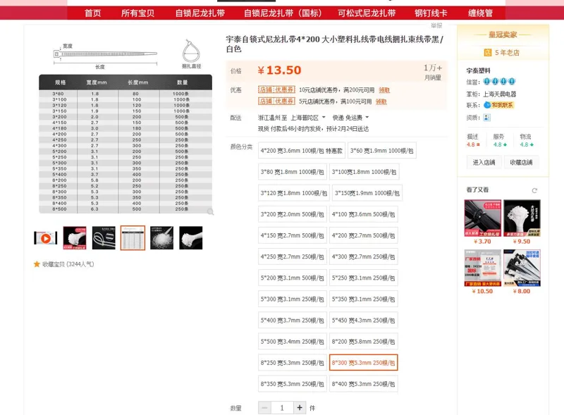
Task: Click the magnifier zoom icon on product image
Action: [x=210, y=212]
